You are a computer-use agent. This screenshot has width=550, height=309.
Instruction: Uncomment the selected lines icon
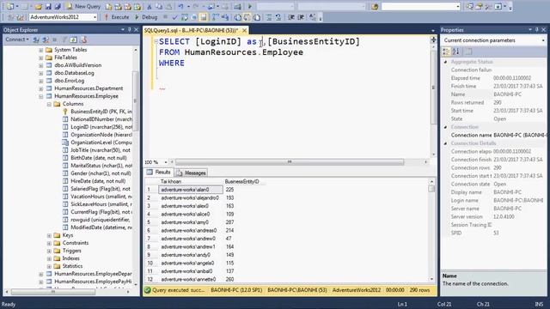coord(278,17)
